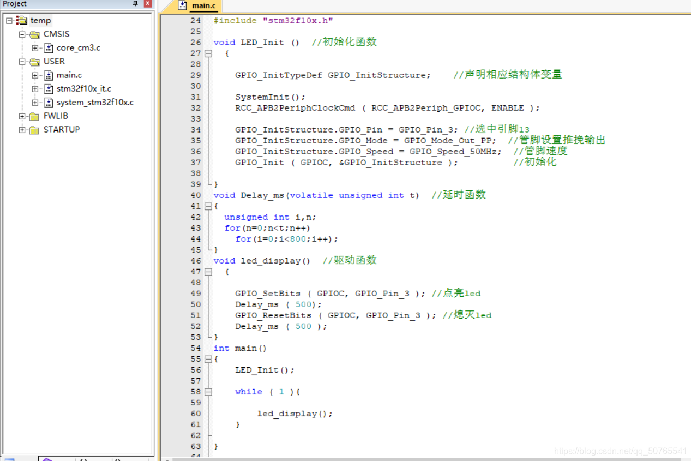Fold main function body at line 55
691x461 pixels.
click(208, 359)
